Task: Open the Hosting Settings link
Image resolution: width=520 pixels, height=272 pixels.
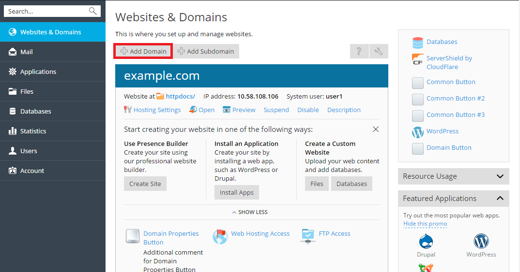Action: 157,110
